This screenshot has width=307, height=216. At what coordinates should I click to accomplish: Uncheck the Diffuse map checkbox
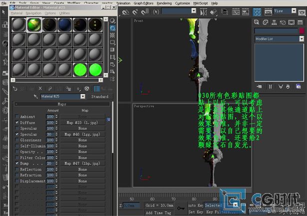17,122
